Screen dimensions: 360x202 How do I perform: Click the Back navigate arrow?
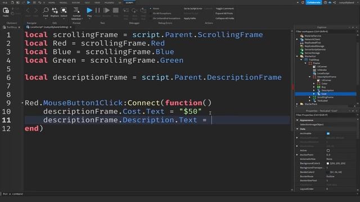tap(28, 11)
